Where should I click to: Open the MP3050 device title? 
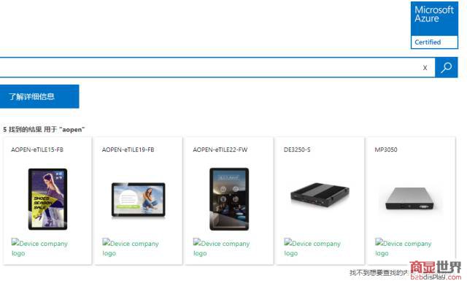(x=386, y=150)
